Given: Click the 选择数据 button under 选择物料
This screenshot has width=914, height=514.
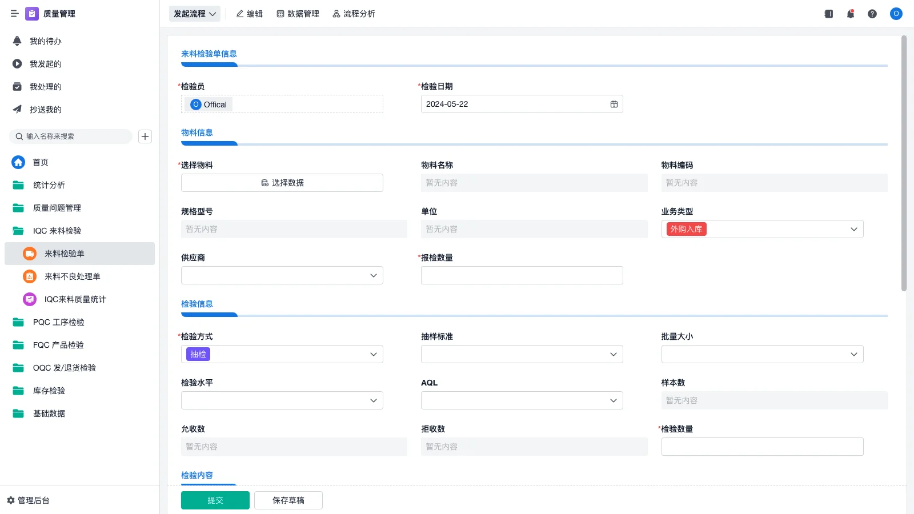Looking at the screenshot, I should (x=282, y=183).
